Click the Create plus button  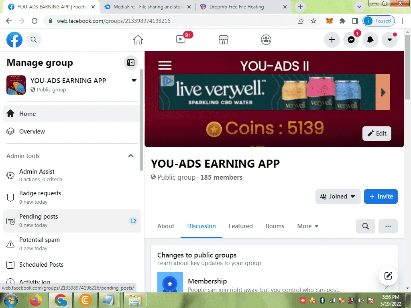(332, 40)
